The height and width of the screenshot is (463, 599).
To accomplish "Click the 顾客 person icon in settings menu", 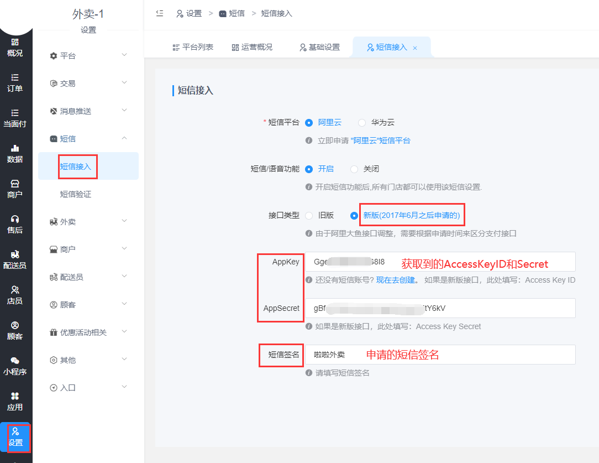I will point(54,305).
